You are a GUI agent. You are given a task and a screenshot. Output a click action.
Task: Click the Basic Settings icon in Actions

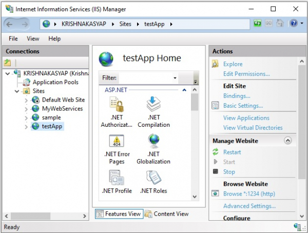click(215, 106)
